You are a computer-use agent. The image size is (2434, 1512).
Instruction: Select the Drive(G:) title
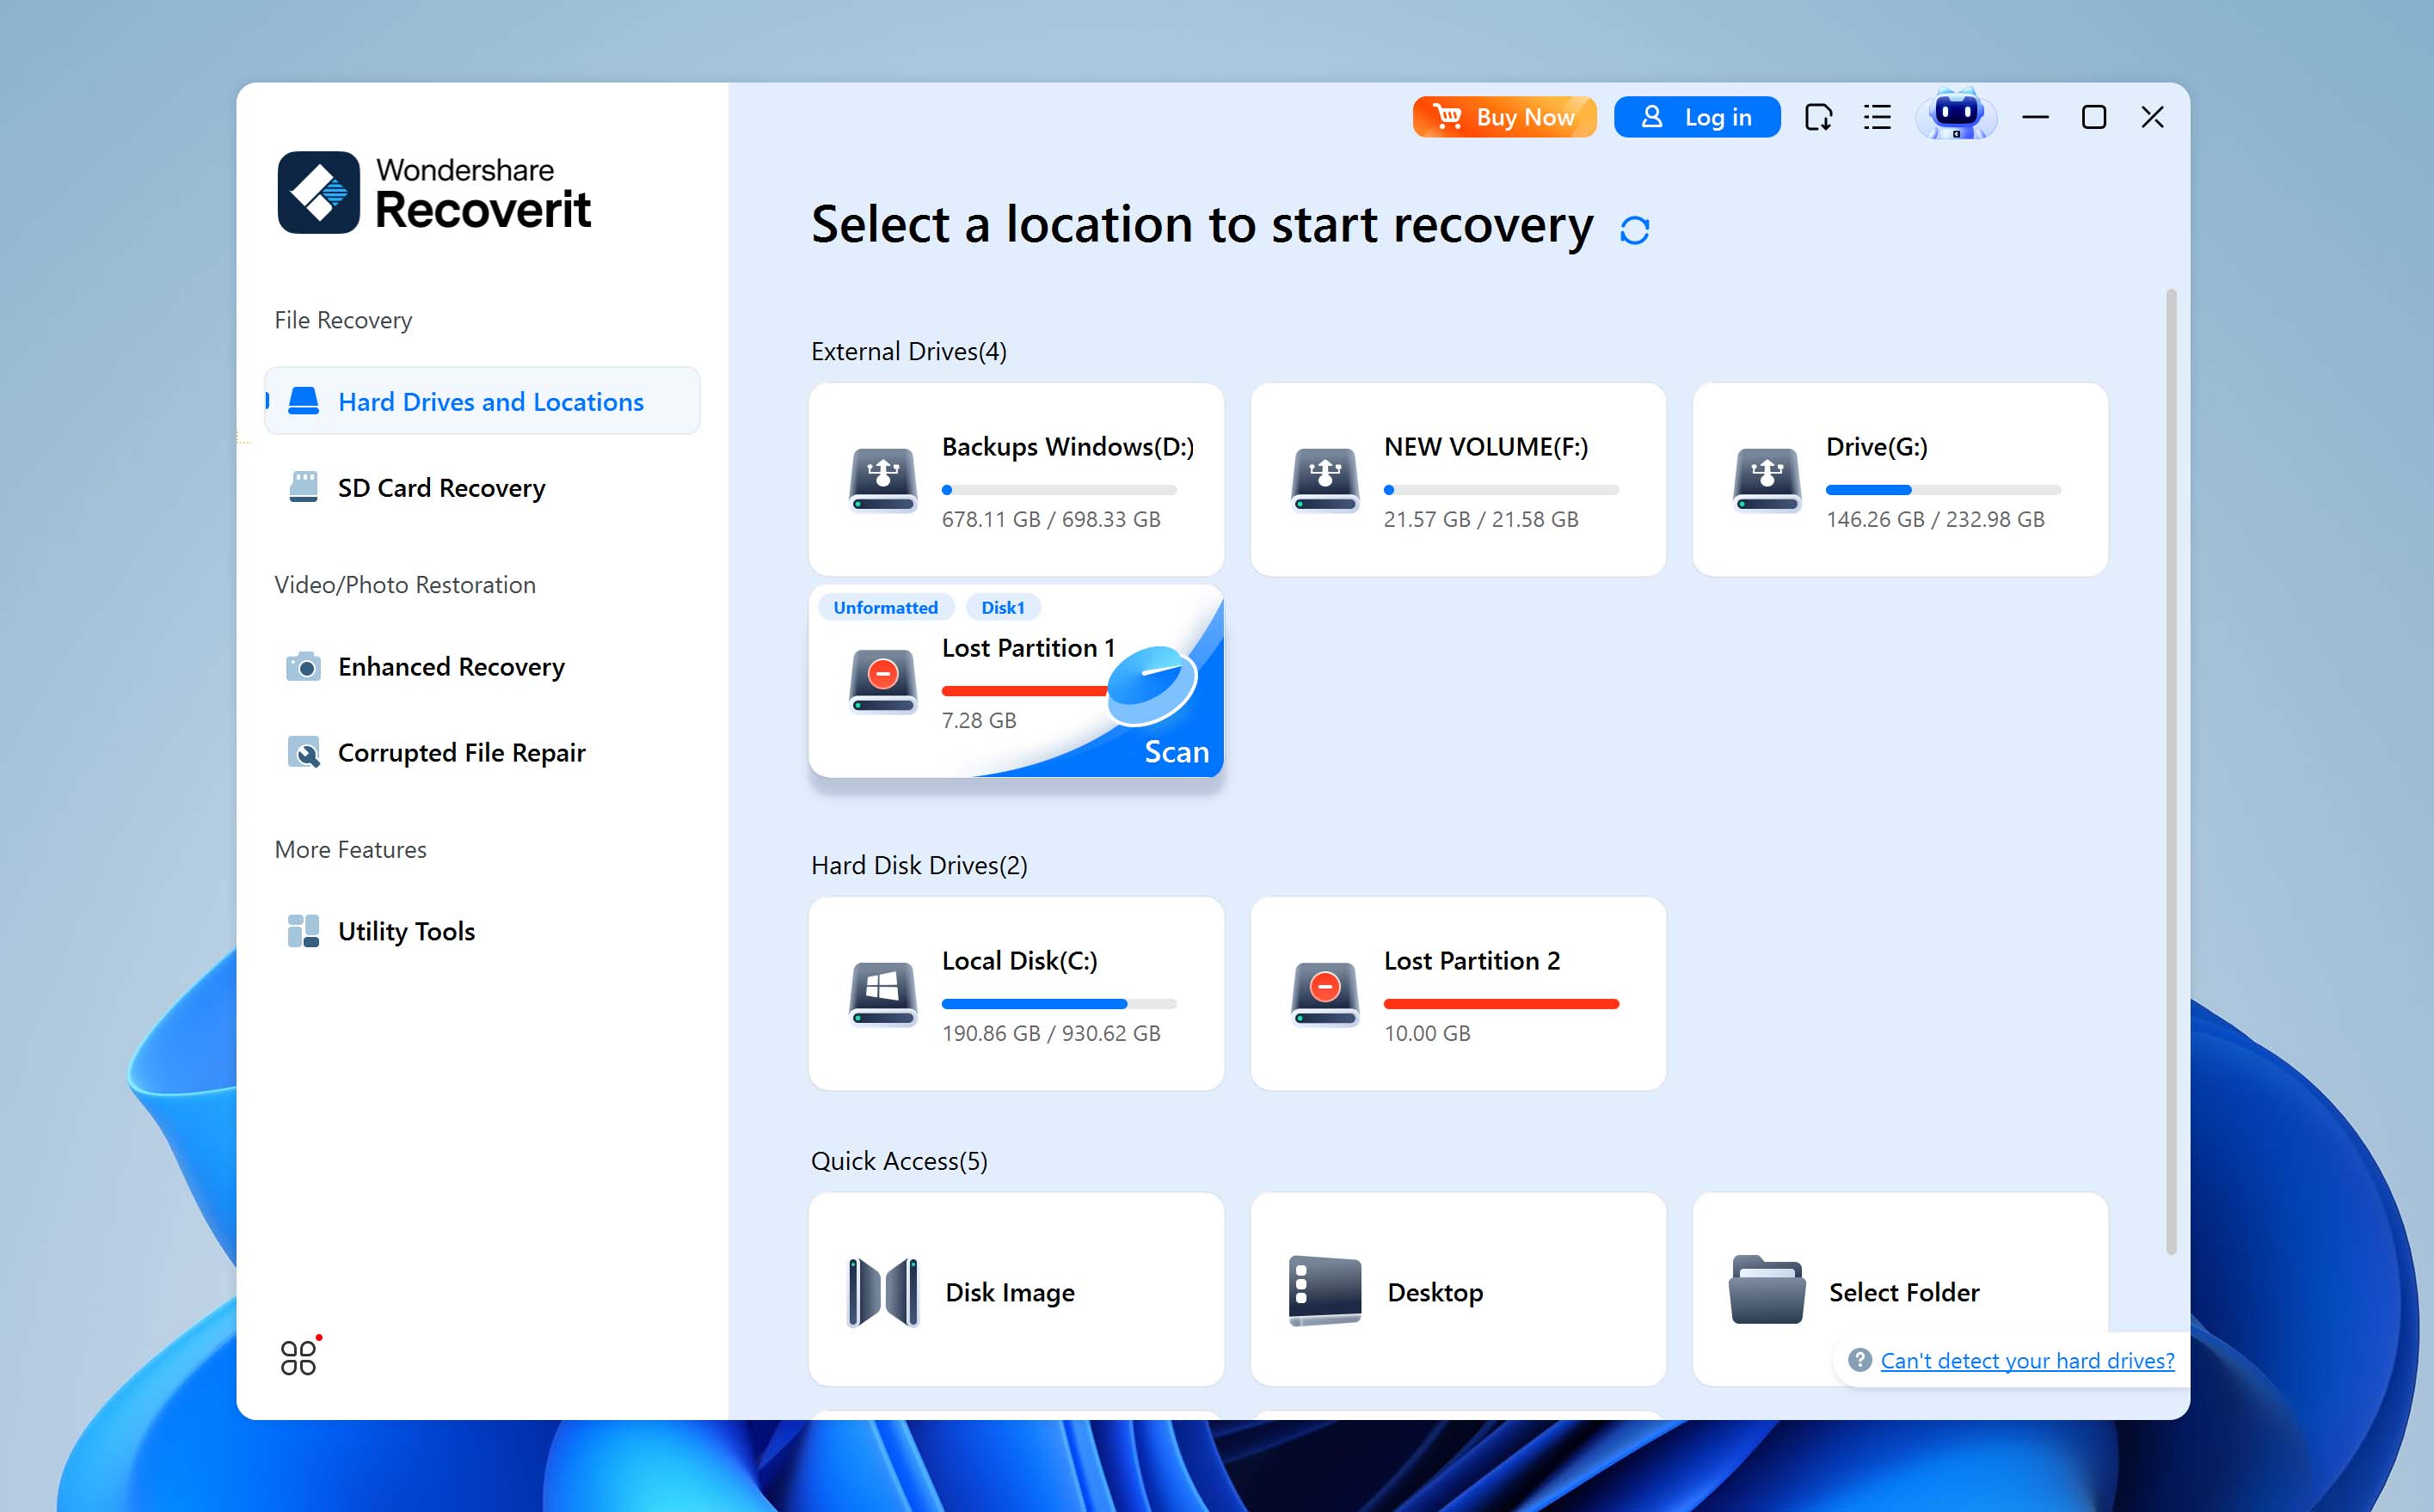click(1876, 446)
